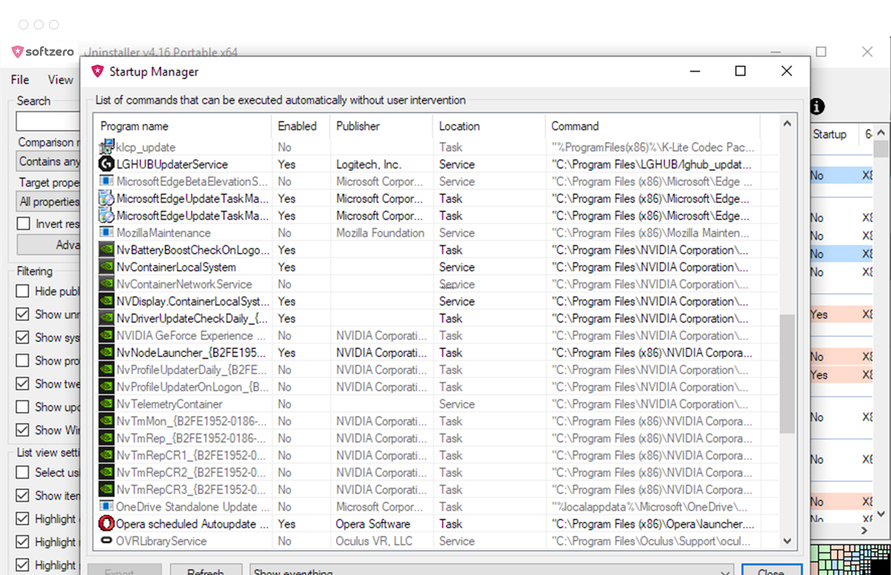
Task: Click the NvDriverUpdateCheckDaily NVIDIA icon
Action: click(106, 318)
